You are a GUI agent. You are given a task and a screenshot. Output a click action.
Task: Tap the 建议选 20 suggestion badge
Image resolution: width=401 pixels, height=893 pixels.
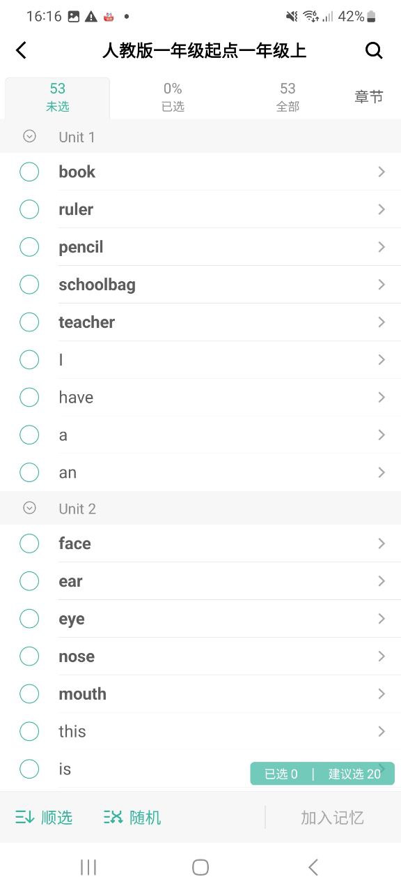(x=354, y=774)
